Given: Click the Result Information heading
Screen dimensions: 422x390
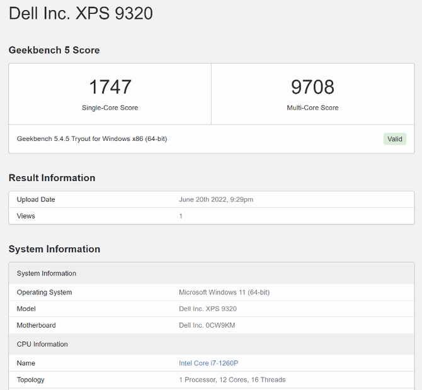Looking at the screenshot, I should (52, 178).
